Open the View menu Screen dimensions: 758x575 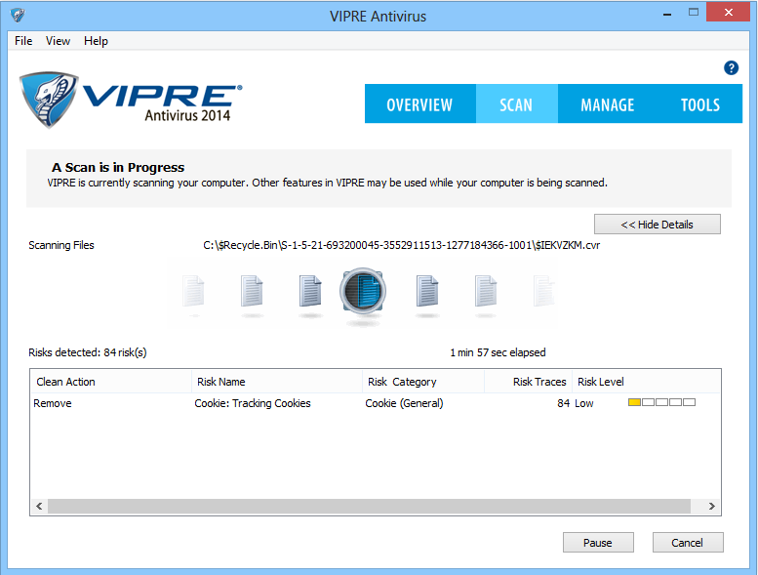58,41
